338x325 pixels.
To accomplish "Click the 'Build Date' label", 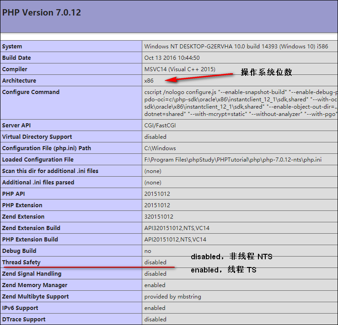I will pyautogui.click(x=16, y=58).
